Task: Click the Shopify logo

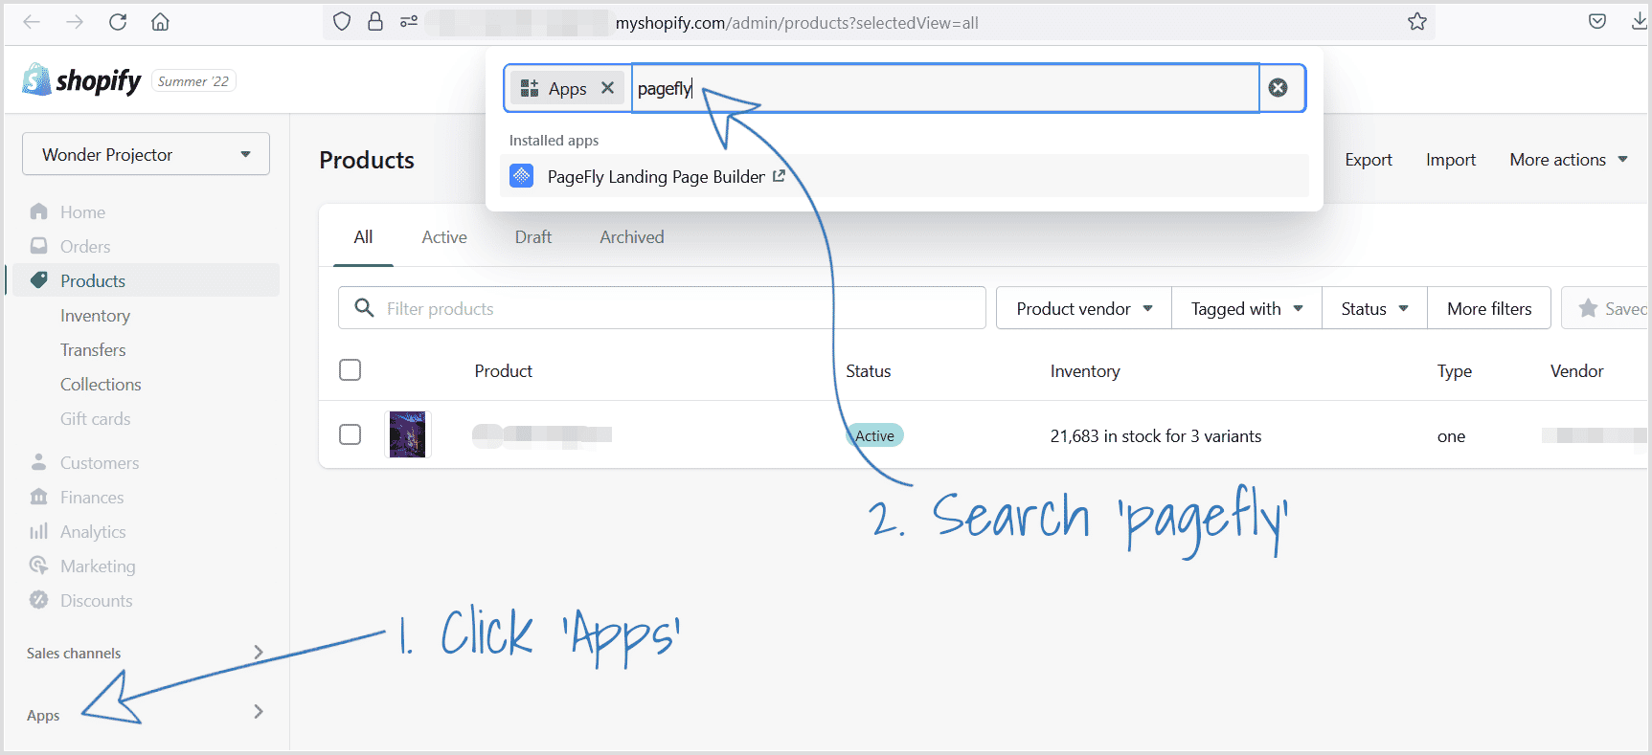Action: [x=82, y=80]
